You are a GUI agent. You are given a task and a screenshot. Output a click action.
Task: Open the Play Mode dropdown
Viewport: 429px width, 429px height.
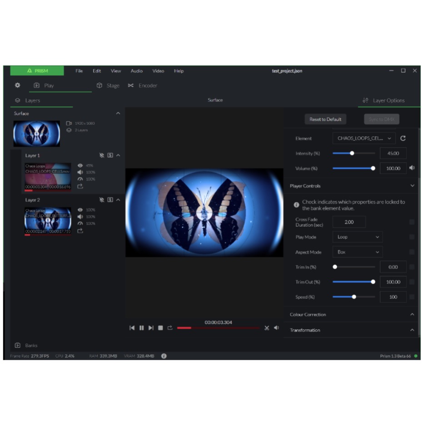tap(358, 237)
